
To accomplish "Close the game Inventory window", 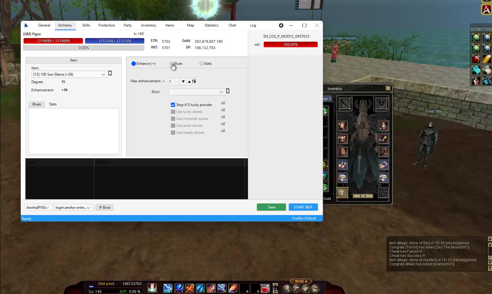I will point(388,88).
